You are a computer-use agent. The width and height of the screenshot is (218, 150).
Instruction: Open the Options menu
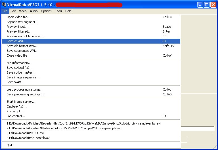tap(46, 11)
